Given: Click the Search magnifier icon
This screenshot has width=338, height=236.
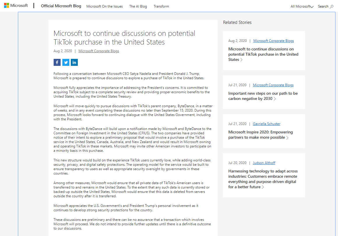Looking at the screenshot, I should coord(332,6).
